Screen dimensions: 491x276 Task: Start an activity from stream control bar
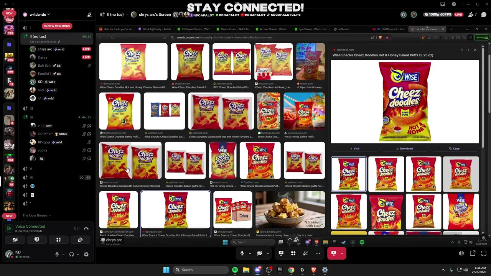pyautogui.click(x=293, y=253)
